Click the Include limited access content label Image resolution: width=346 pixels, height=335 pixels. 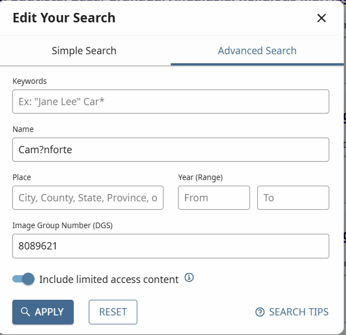pos(109,280)
